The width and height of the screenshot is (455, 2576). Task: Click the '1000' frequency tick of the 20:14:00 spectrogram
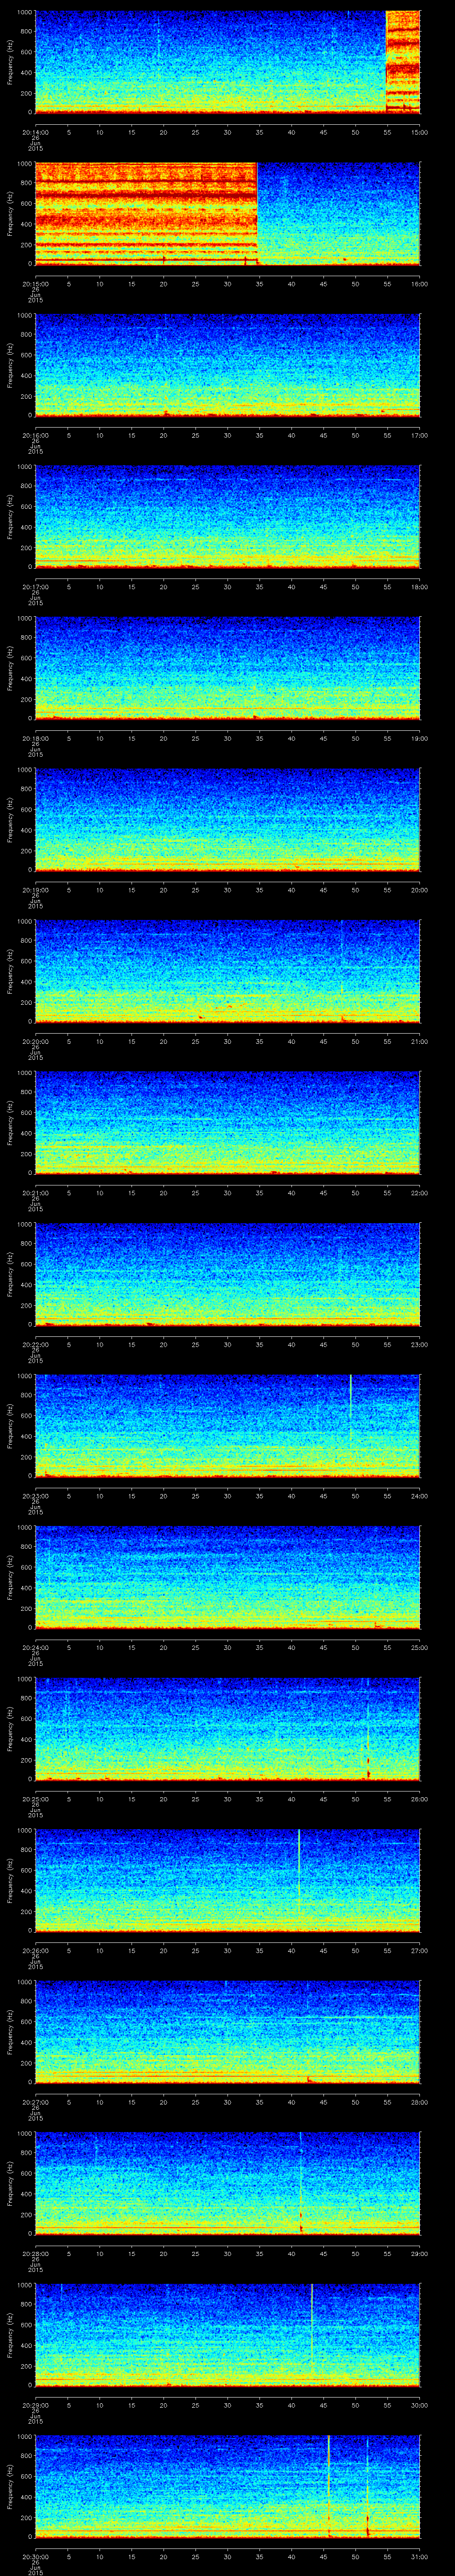(x=24, y=12)
